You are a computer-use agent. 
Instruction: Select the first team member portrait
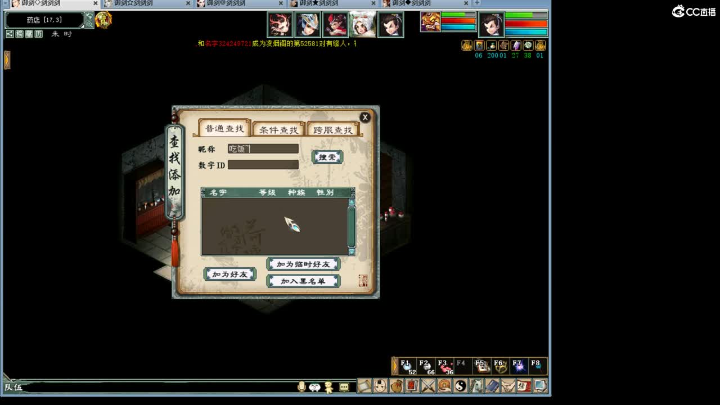[280, 24]
